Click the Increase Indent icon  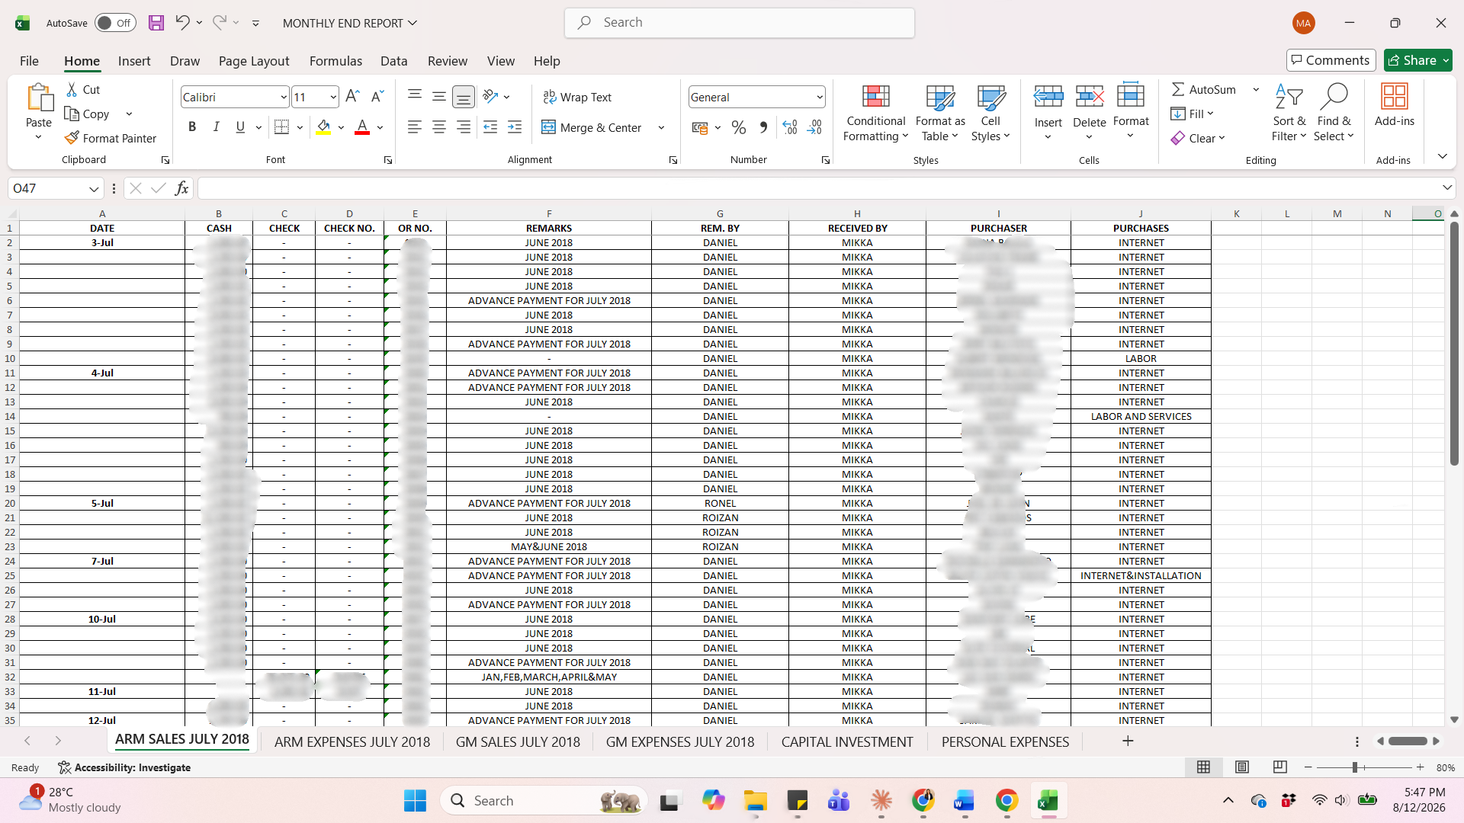point(515,127)
